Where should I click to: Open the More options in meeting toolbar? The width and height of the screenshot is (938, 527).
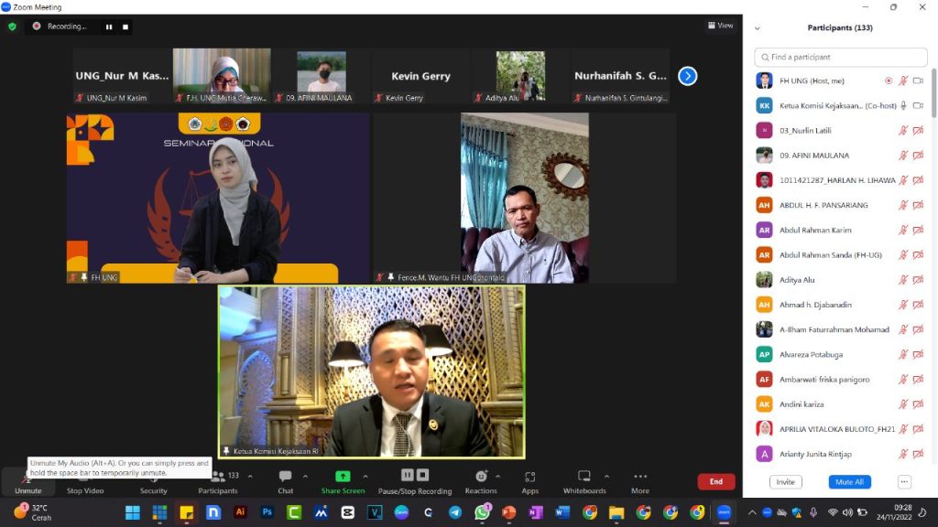[x=640, y=481]
